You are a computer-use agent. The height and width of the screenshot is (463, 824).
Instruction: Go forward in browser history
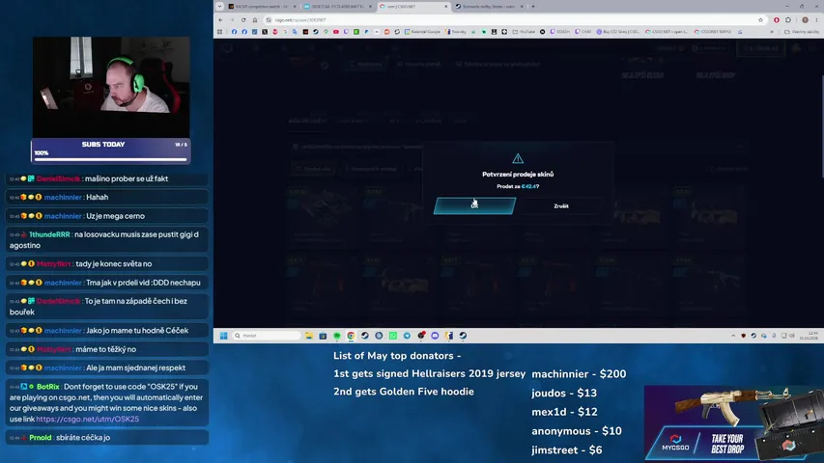point(232,20)
